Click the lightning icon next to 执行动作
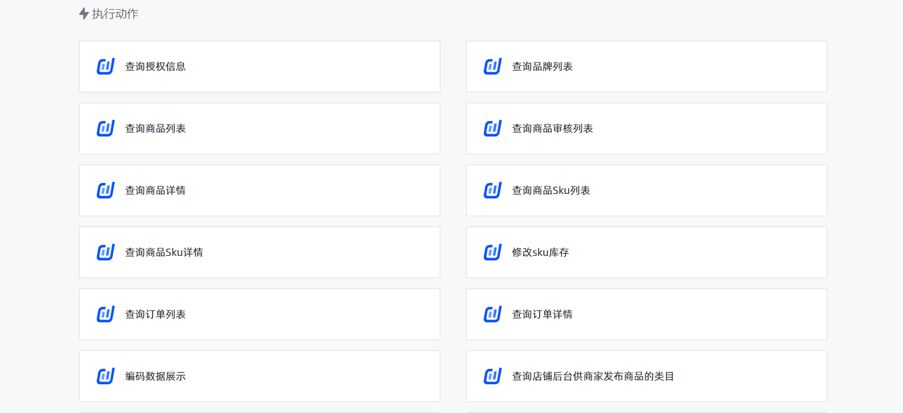Image resolution: width=903 pixels, height=413 pixels. coord(84,14)
